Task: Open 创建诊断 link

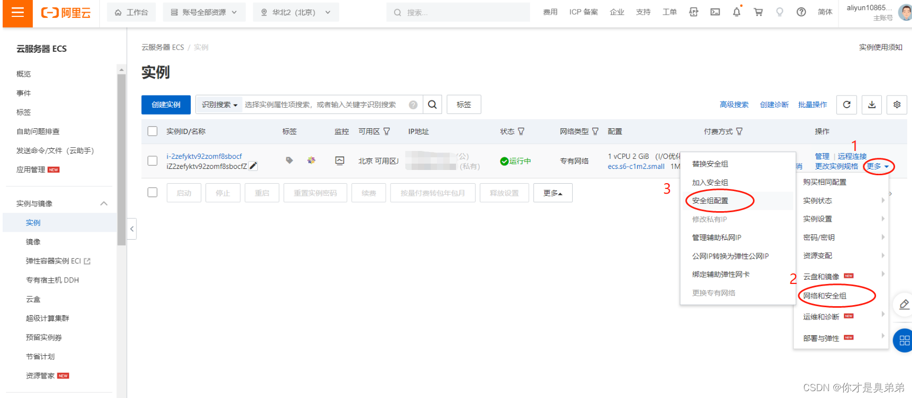Action: pos(774,105)
